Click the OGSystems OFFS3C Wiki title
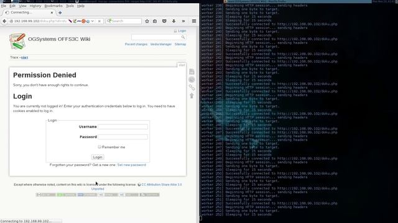The width and height of the screenshot is (398, 223). [x=59, y=39]
